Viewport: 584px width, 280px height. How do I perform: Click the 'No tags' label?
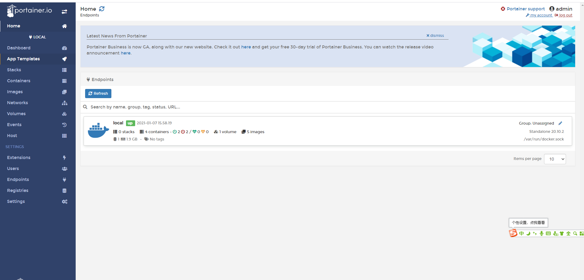157,139
